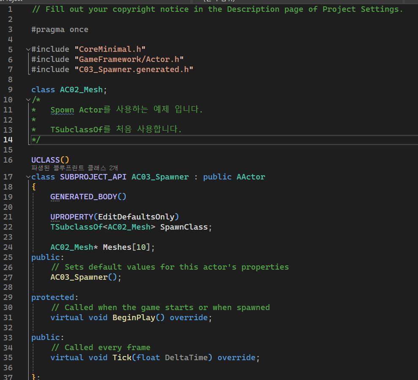Click the SpawnClass variable name
Viewport: 418px width, 380px height.
coord(184,227)
